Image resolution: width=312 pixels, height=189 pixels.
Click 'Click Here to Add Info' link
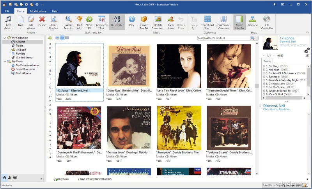click(277, 110)
